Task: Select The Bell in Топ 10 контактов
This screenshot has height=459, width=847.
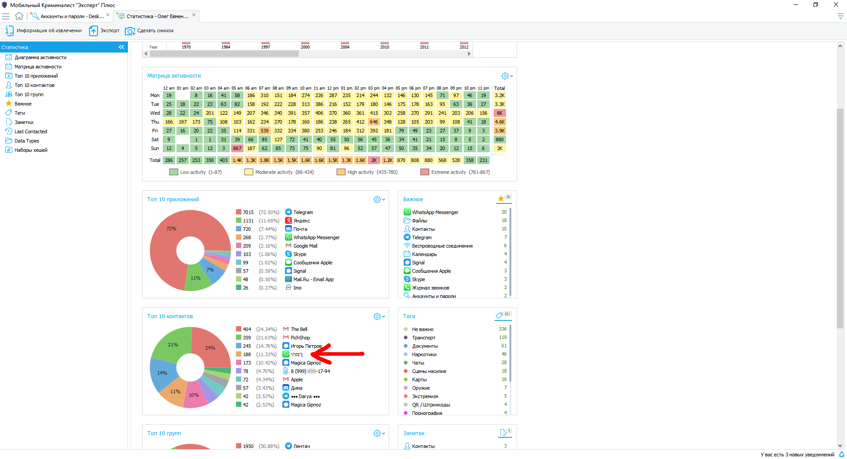Action: click(x=299, y=329)
